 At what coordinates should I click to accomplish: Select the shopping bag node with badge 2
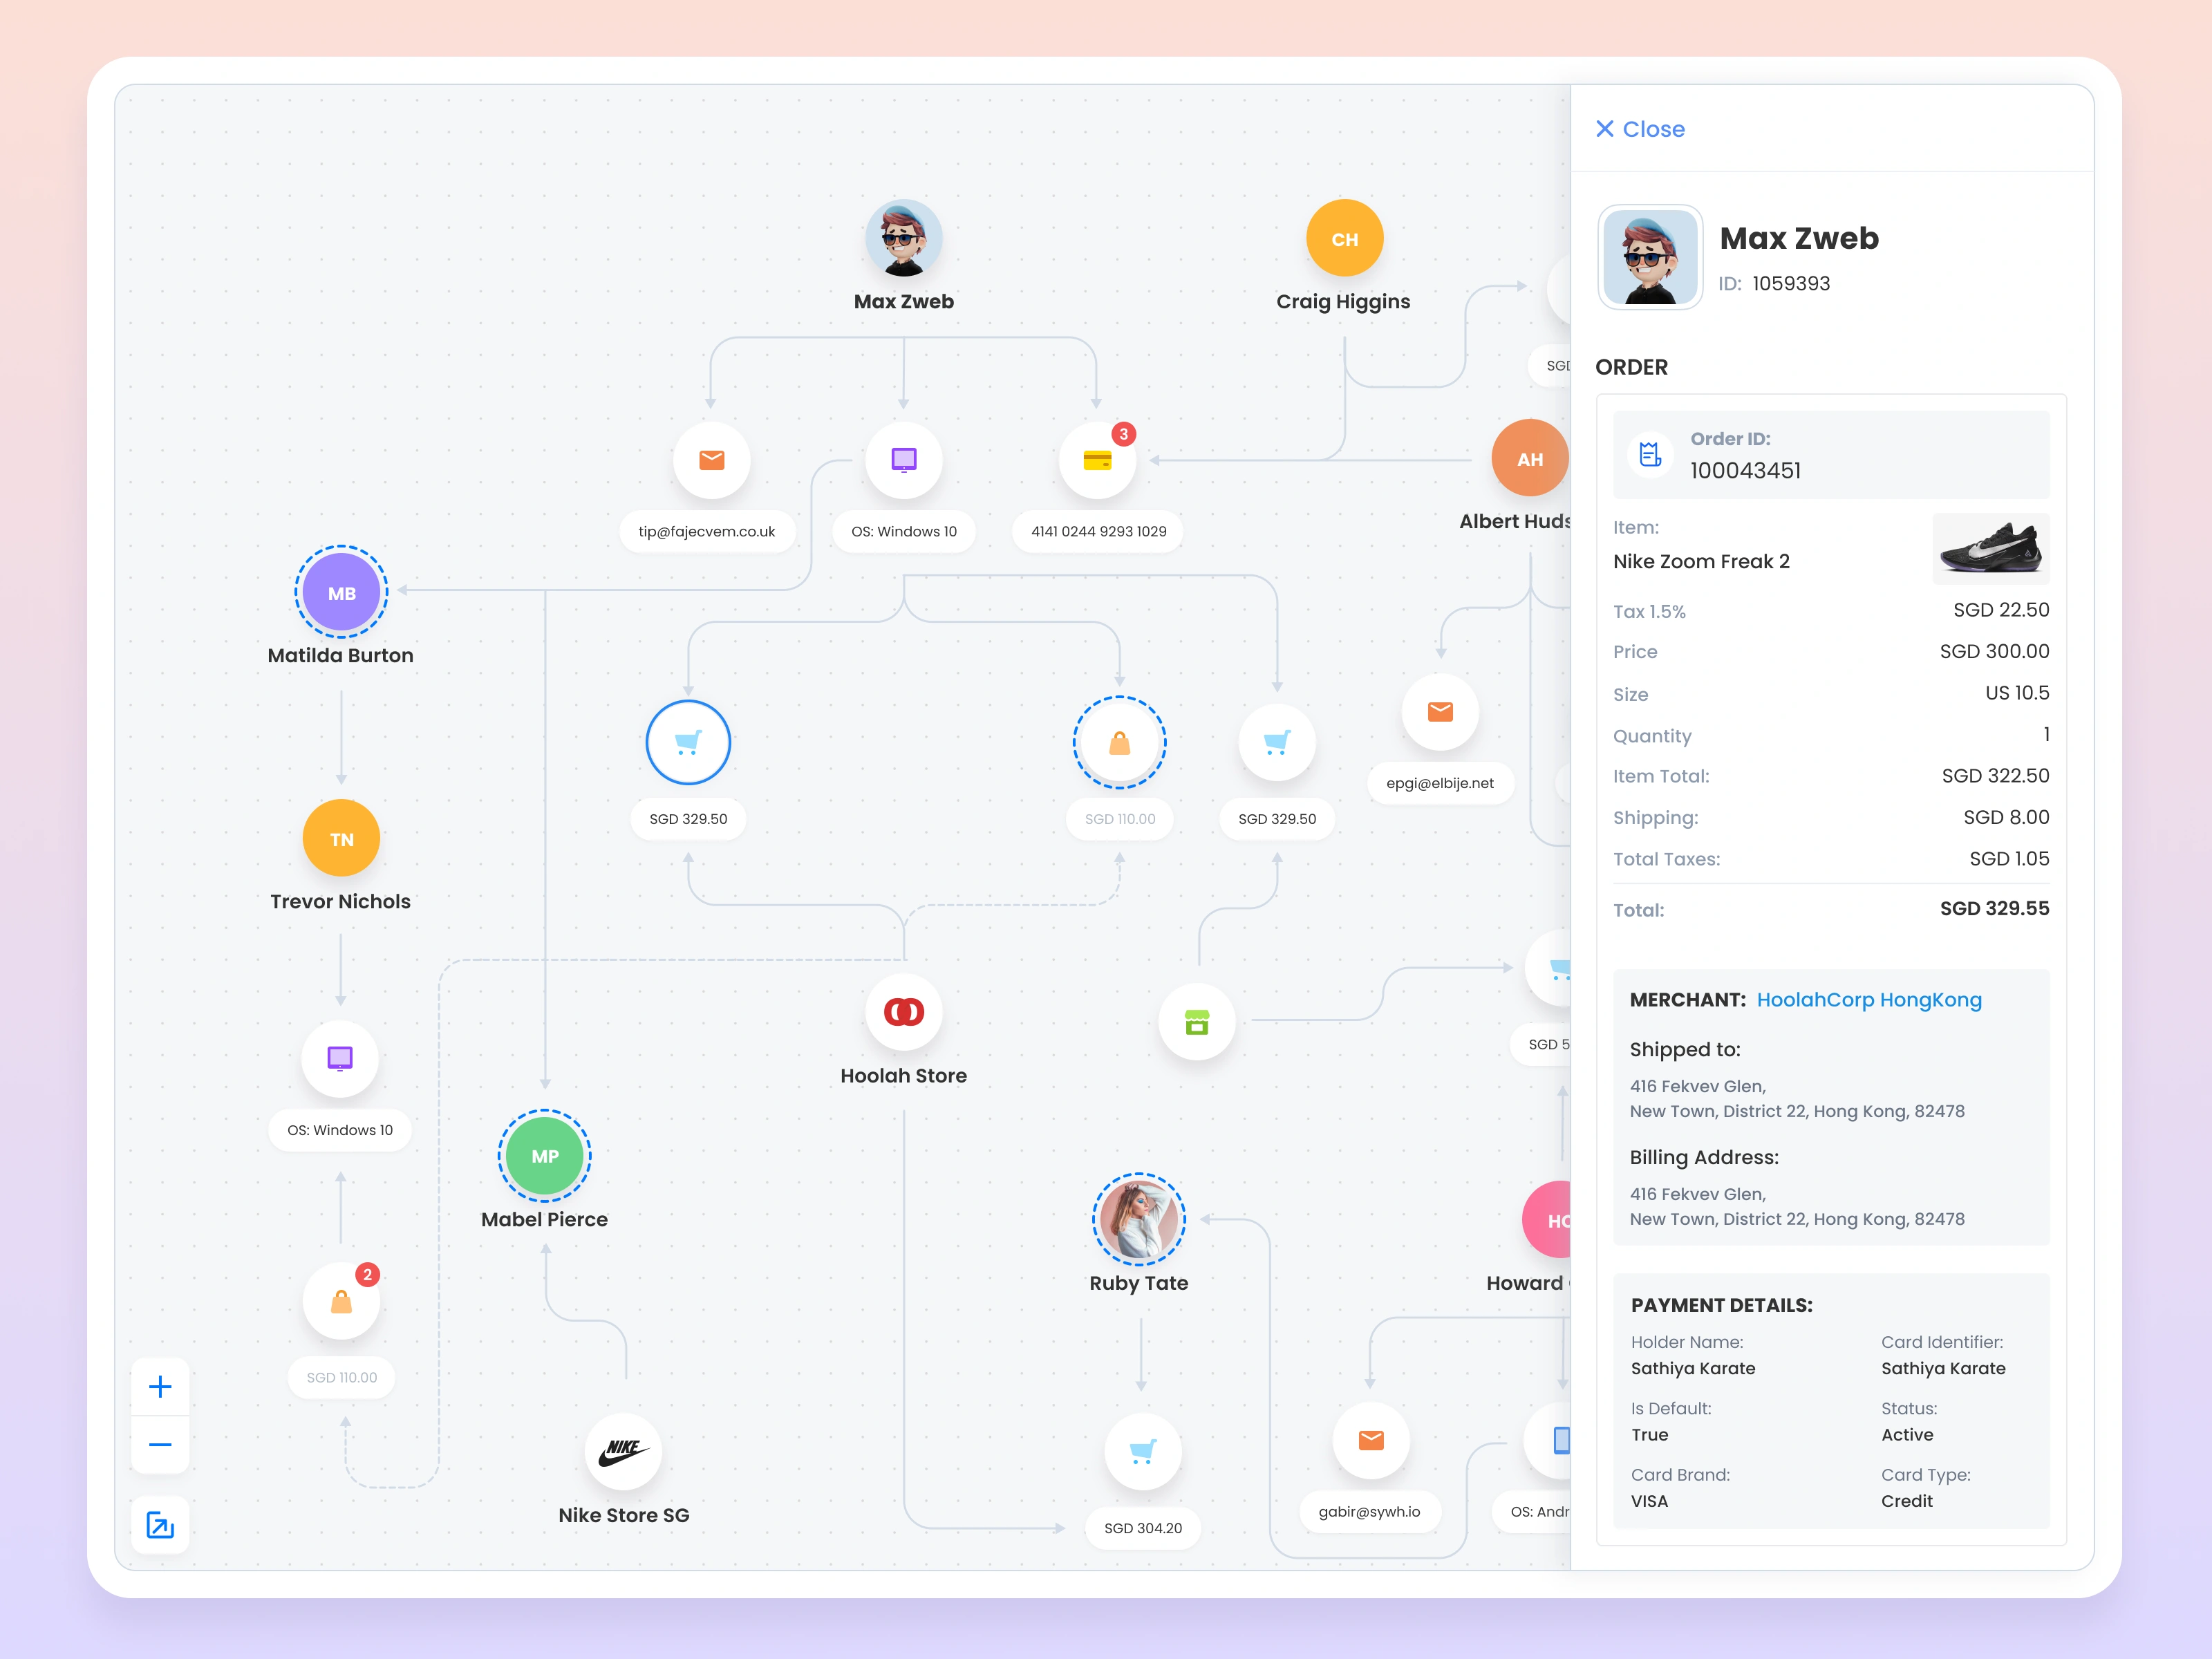[x=341, y=1302]
